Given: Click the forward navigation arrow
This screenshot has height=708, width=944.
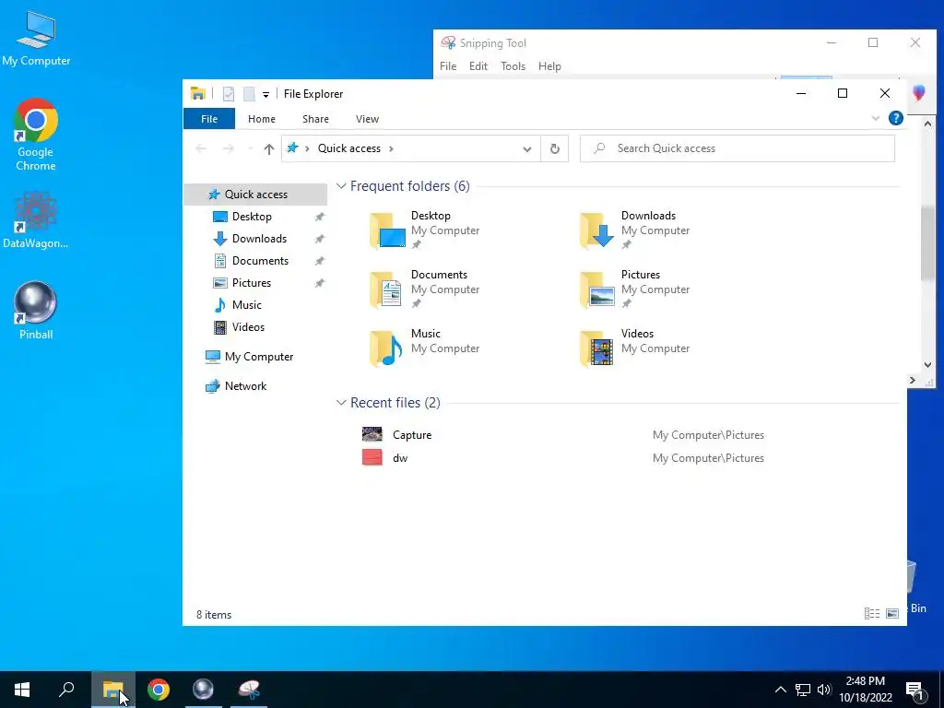Looking at the screenshot, I should pos(229,148).
